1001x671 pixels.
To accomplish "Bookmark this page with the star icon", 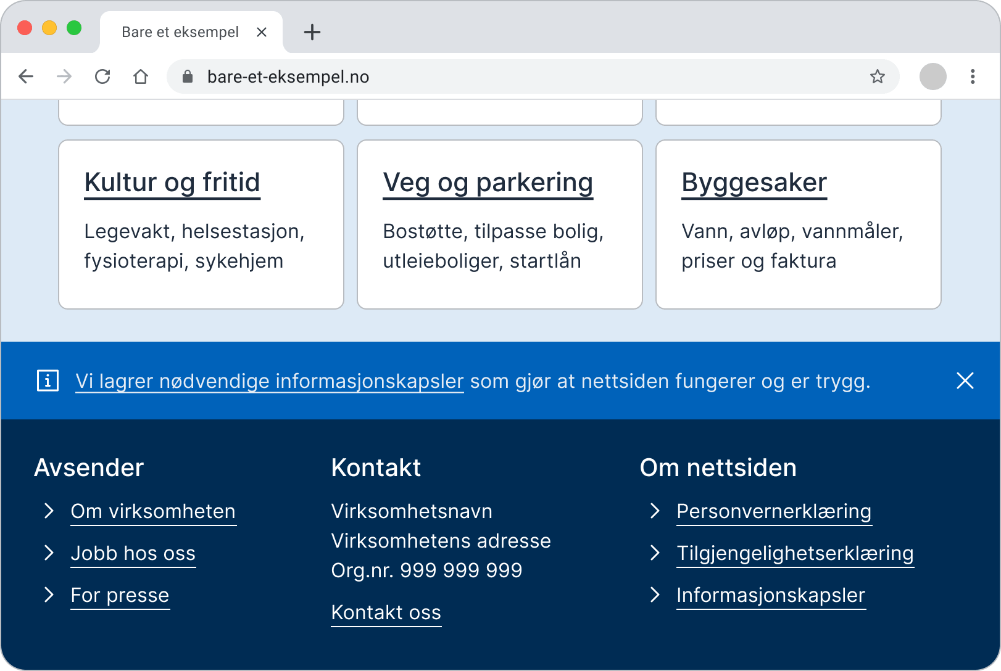I will point(878,76).
